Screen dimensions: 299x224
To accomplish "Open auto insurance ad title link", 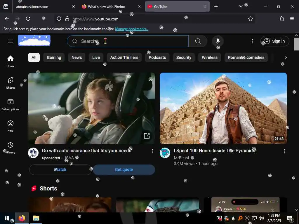I will pos(86,151).
